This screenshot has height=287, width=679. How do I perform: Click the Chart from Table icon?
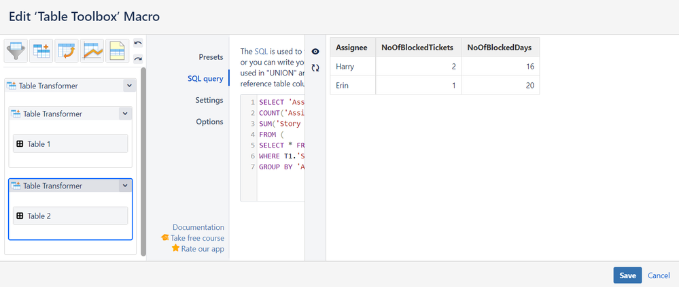point(92,50)
